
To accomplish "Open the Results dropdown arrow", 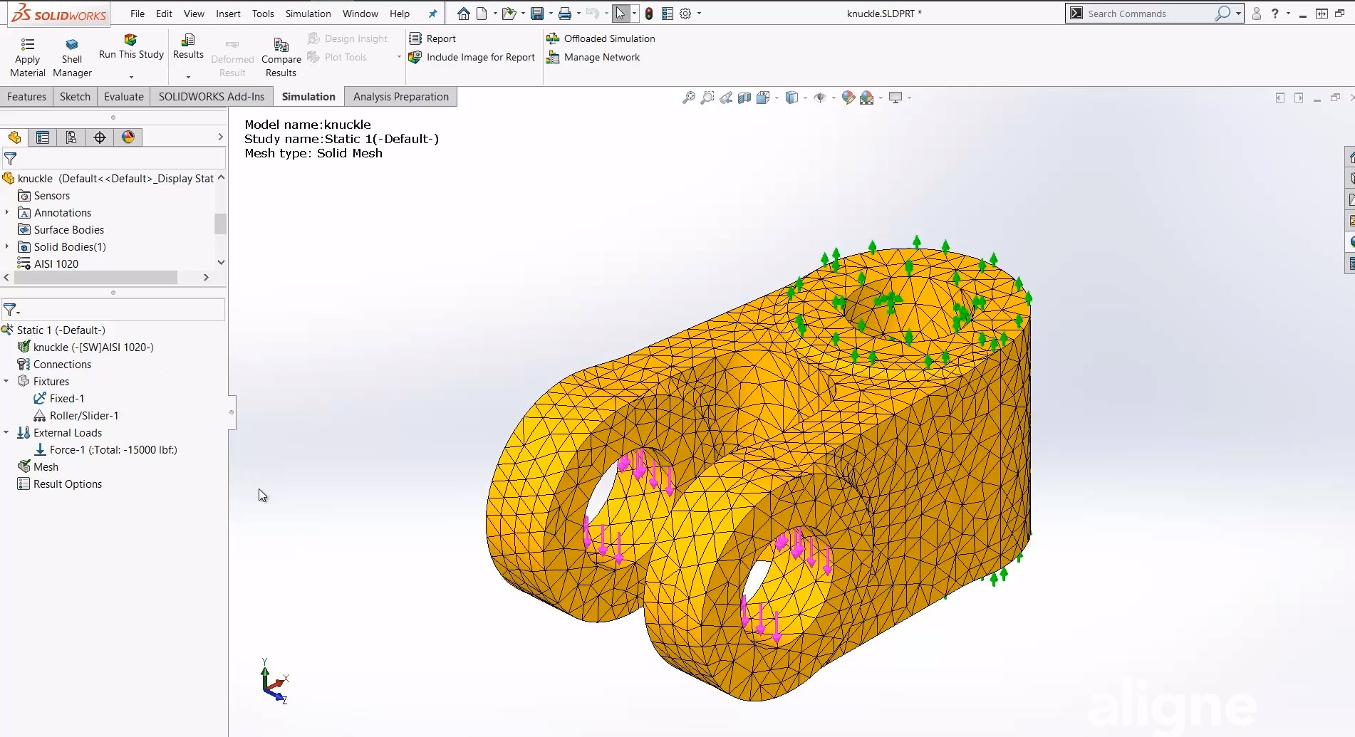I will (x=188, y=77).
